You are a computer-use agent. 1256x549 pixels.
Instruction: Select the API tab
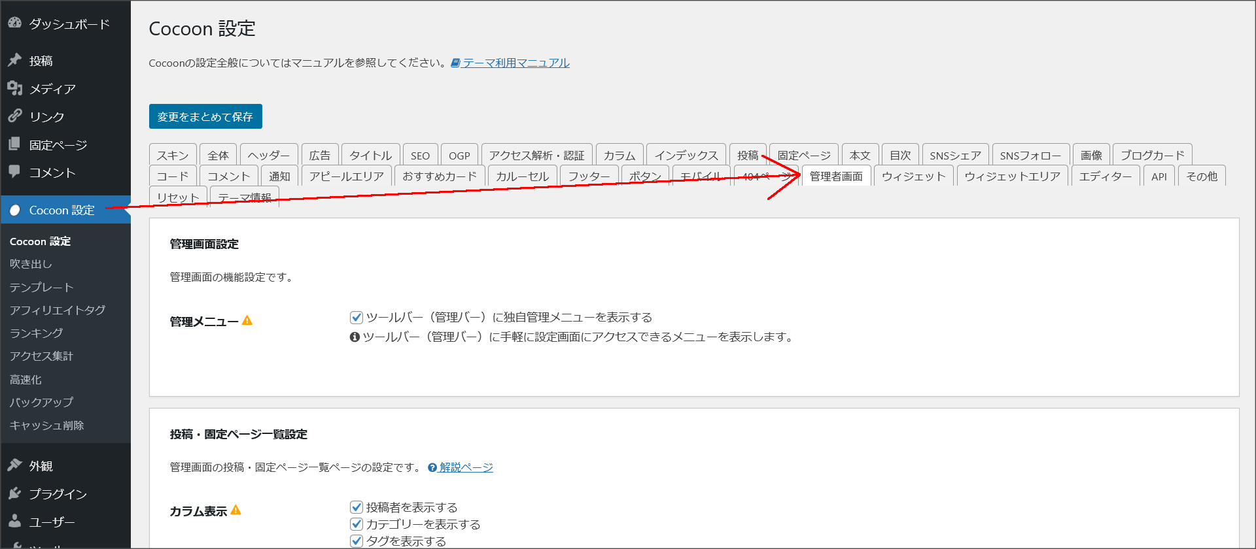pyautogui.click(x=1159, y=176)
